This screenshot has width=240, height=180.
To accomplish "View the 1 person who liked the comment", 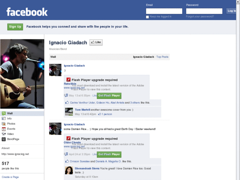I will coord(107,114).
